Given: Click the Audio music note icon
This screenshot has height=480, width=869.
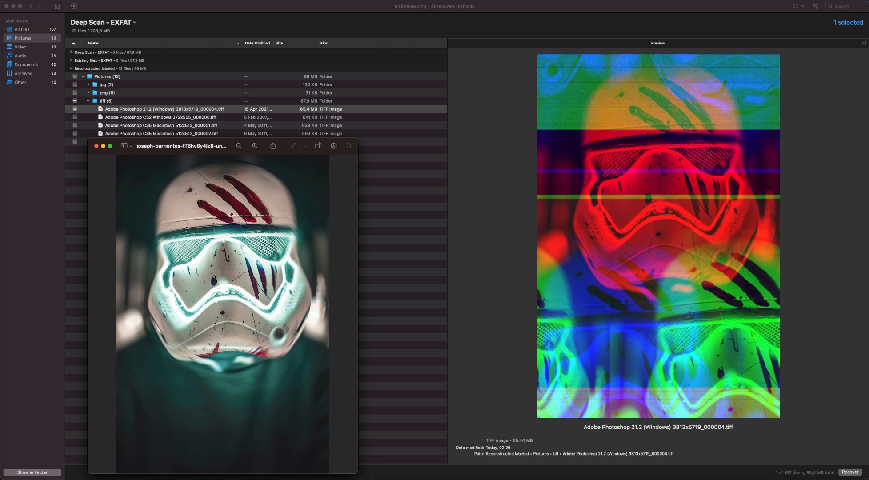Looking at the screenshot, I should [9, 56].
